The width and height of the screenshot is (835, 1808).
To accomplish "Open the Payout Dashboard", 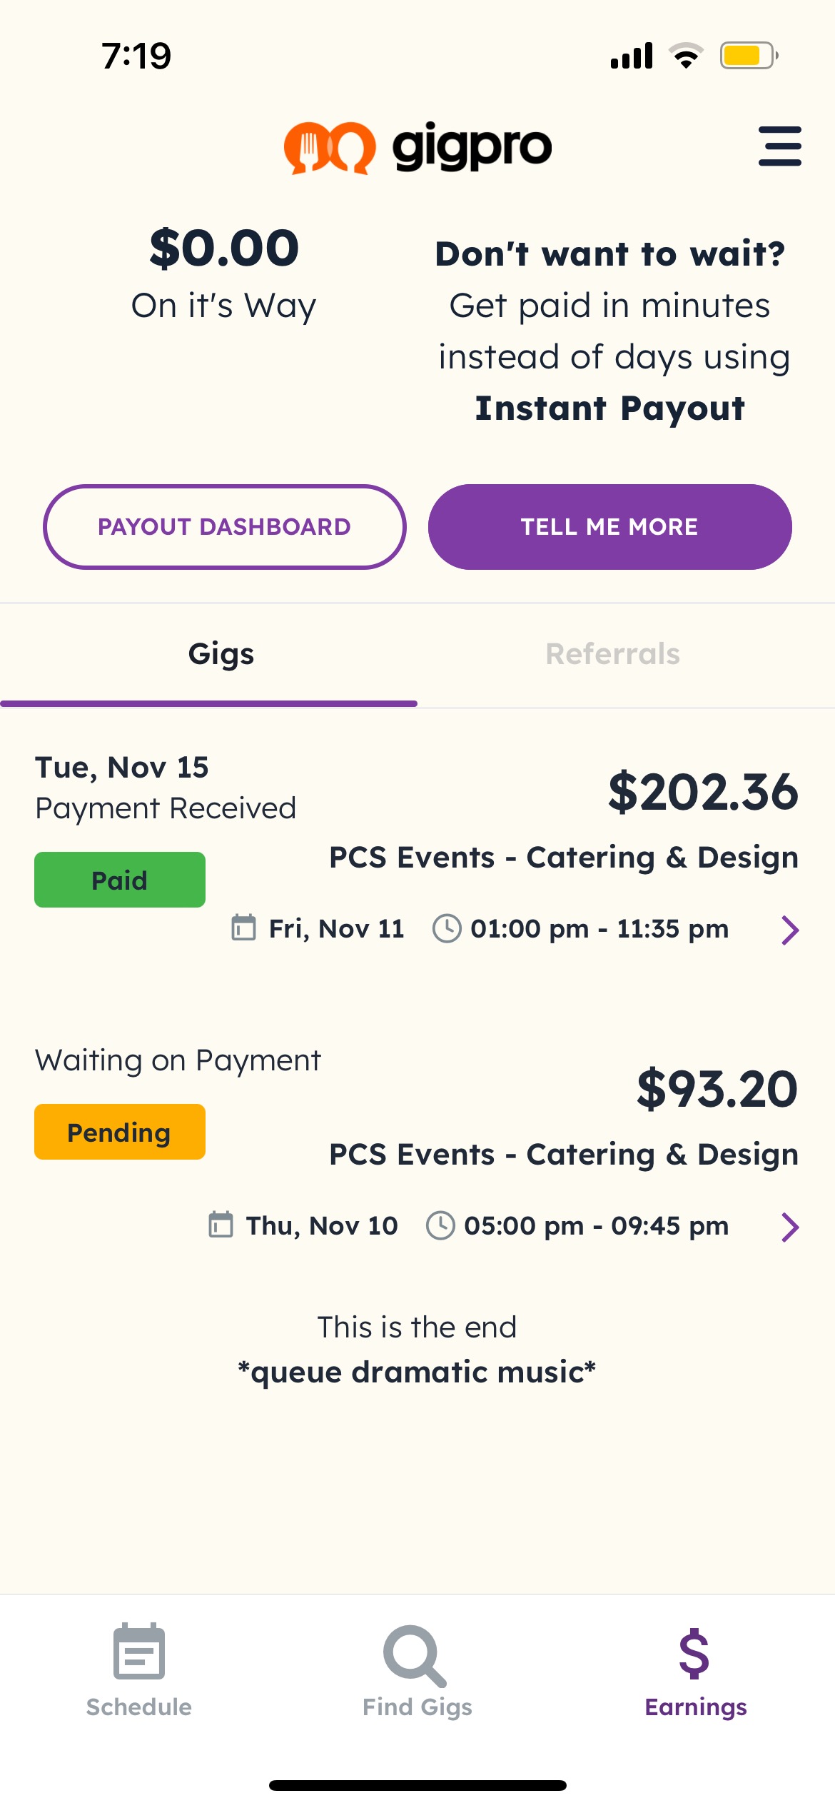I will tap(225, 527).
